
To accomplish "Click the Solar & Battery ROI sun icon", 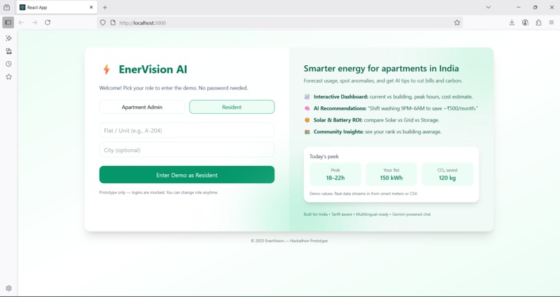I will click(x=307, y=120).
